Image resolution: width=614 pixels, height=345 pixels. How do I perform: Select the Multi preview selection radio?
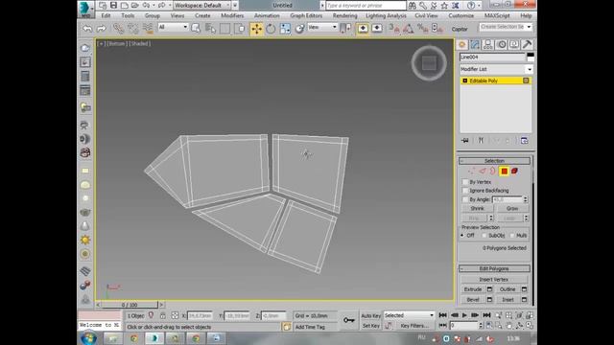pyautogui.click(x=512, y=236)
